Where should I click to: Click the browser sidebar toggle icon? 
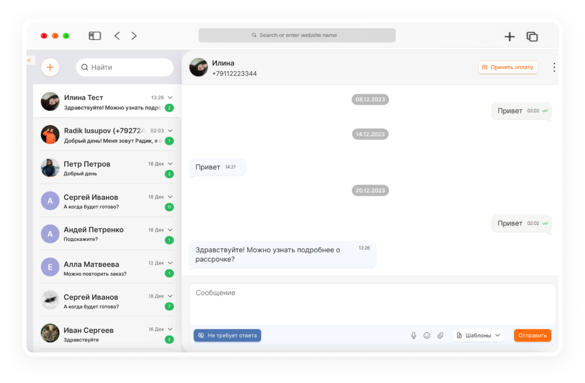(x=95, y=36)
